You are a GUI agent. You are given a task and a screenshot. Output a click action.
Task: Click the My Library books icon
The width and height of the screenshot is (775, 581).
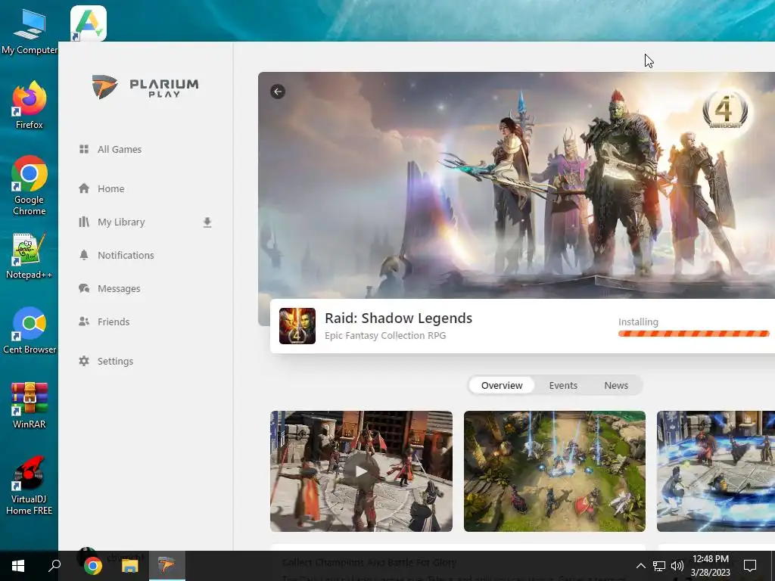(x=84, y=222)
